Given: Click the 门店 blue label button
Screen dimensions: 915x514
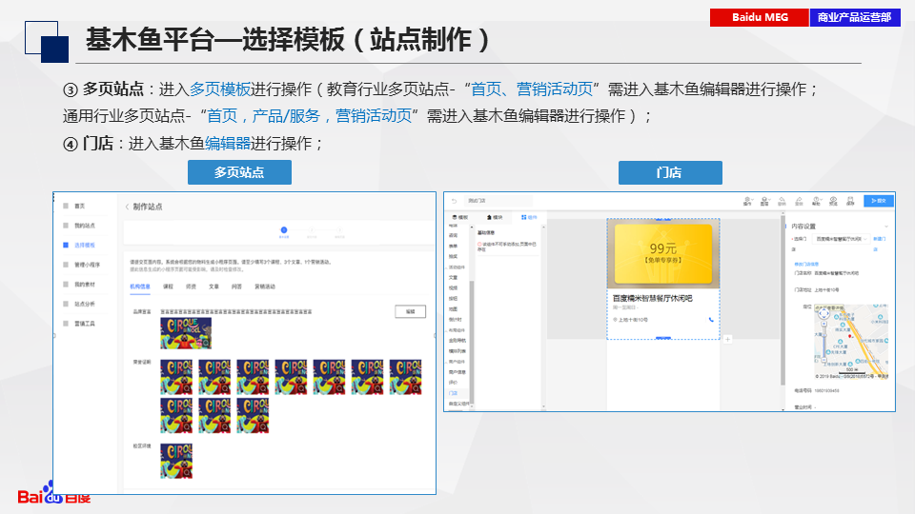Looking at the screenshot, I should [x=670, y=172].
